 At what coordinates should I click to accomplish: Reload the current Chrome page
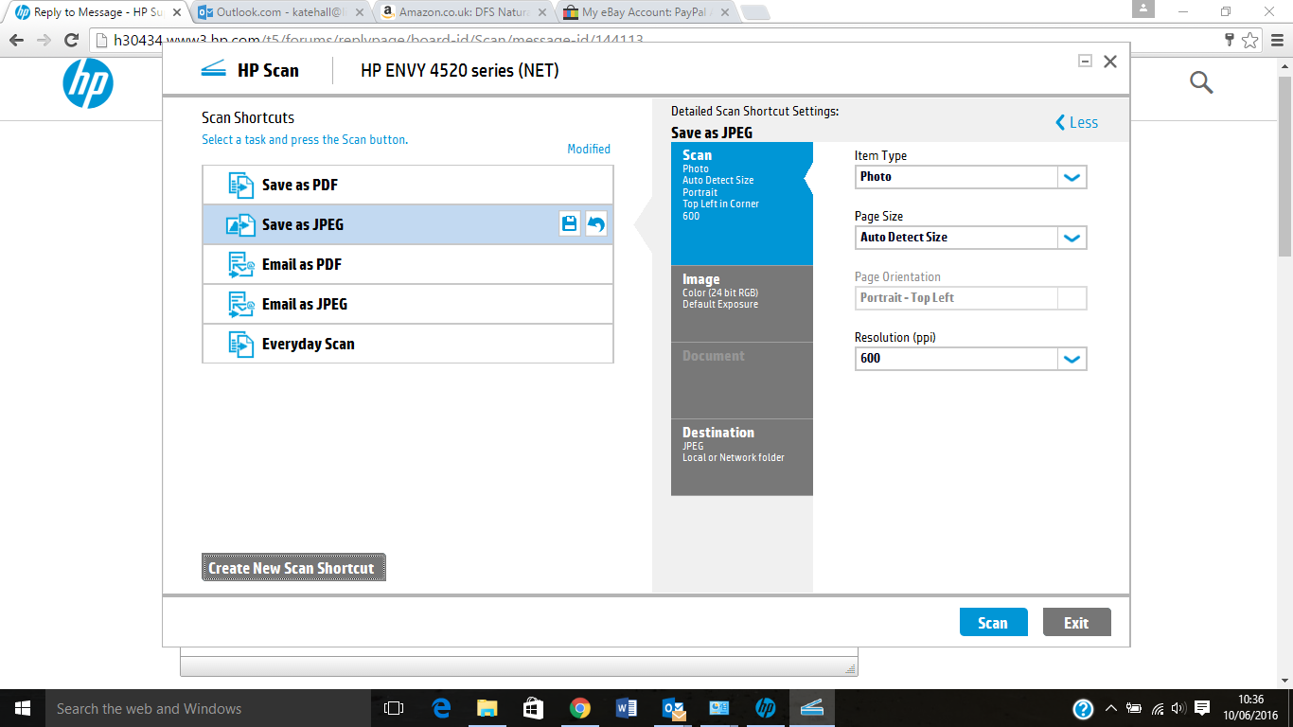[x=71, y=40]
